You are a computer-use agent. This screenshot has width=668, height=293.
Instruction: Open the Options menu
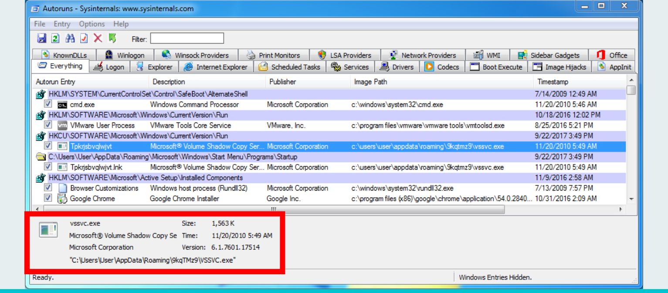coord(92,24)
